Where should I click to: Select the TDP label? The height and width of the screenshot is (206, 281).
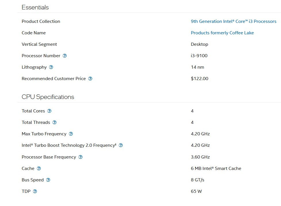26,191
